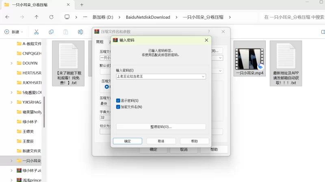
Task: Click the Rename icon in Explorer toolbar
Action: click(80, 32)
